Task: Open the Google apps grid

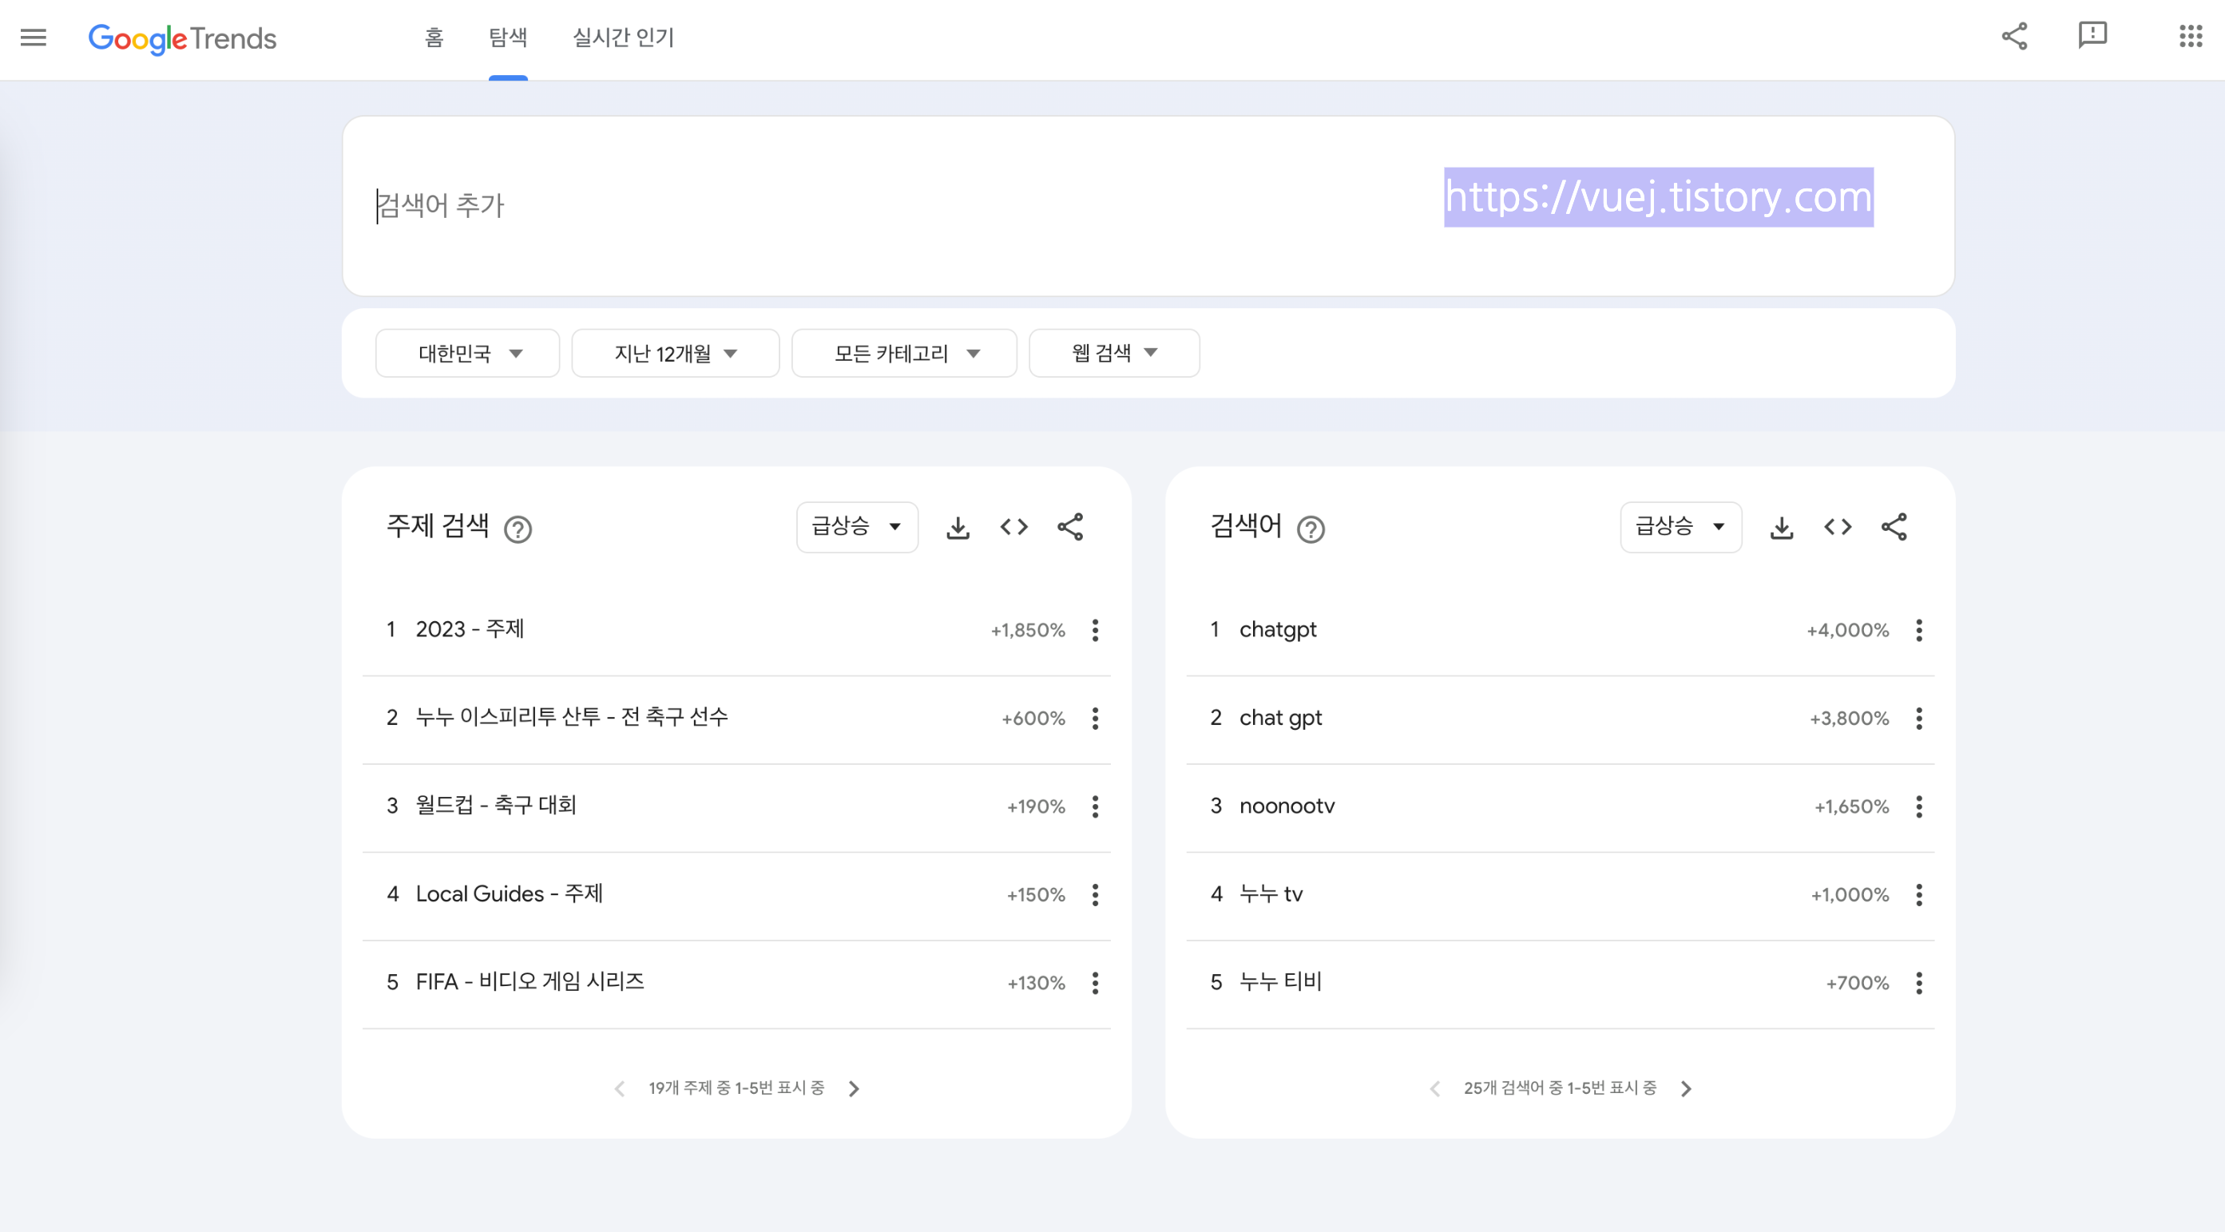Action: (x=2190, y=36)
